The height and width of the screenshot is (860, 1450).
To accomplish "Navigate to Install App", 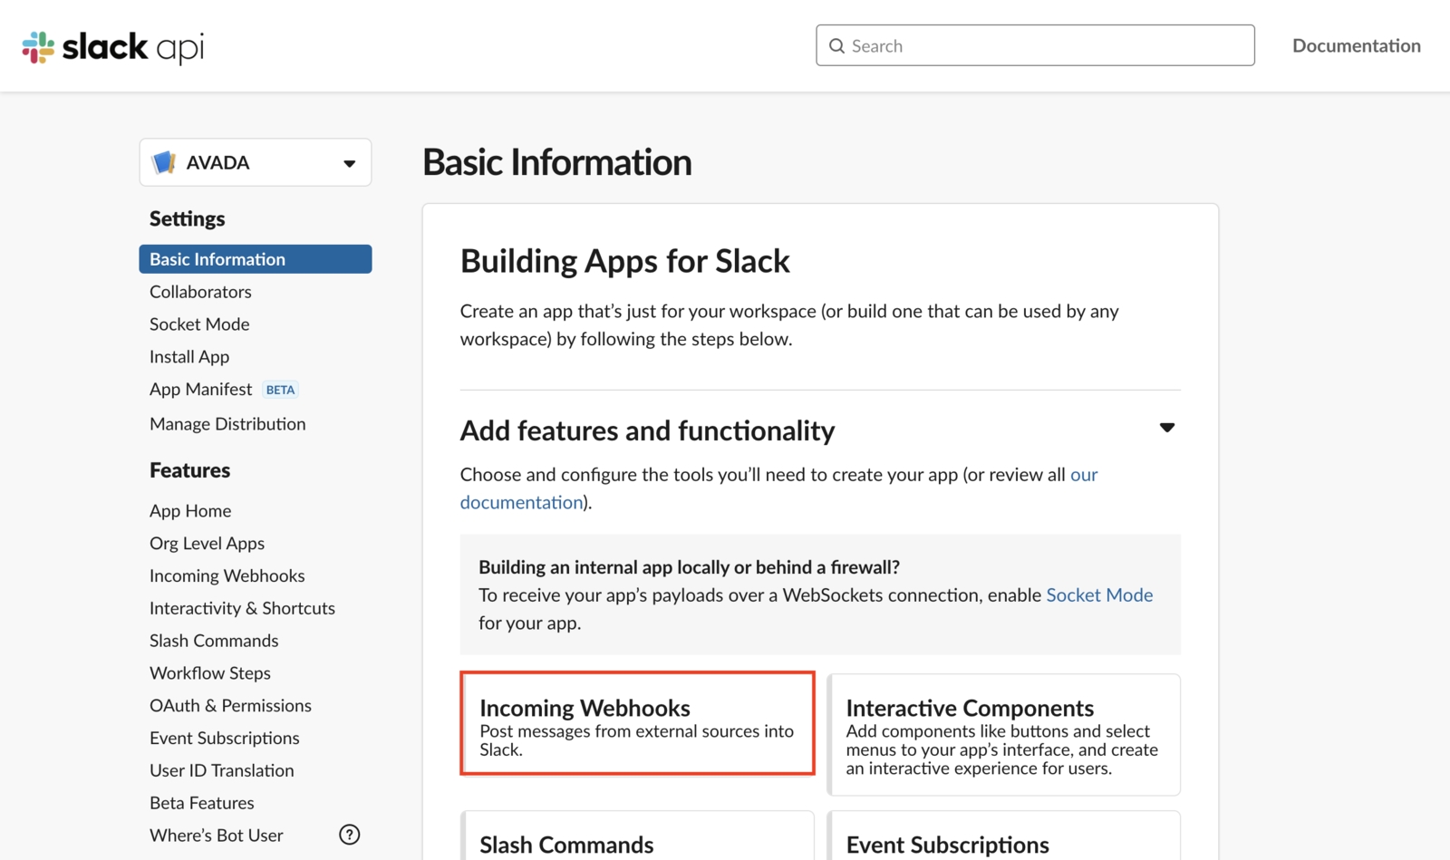I will (x=189, y=357).
